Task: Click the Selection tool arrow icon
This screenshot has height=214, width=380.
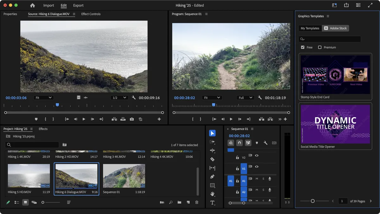Action: [x=212, y=133]
